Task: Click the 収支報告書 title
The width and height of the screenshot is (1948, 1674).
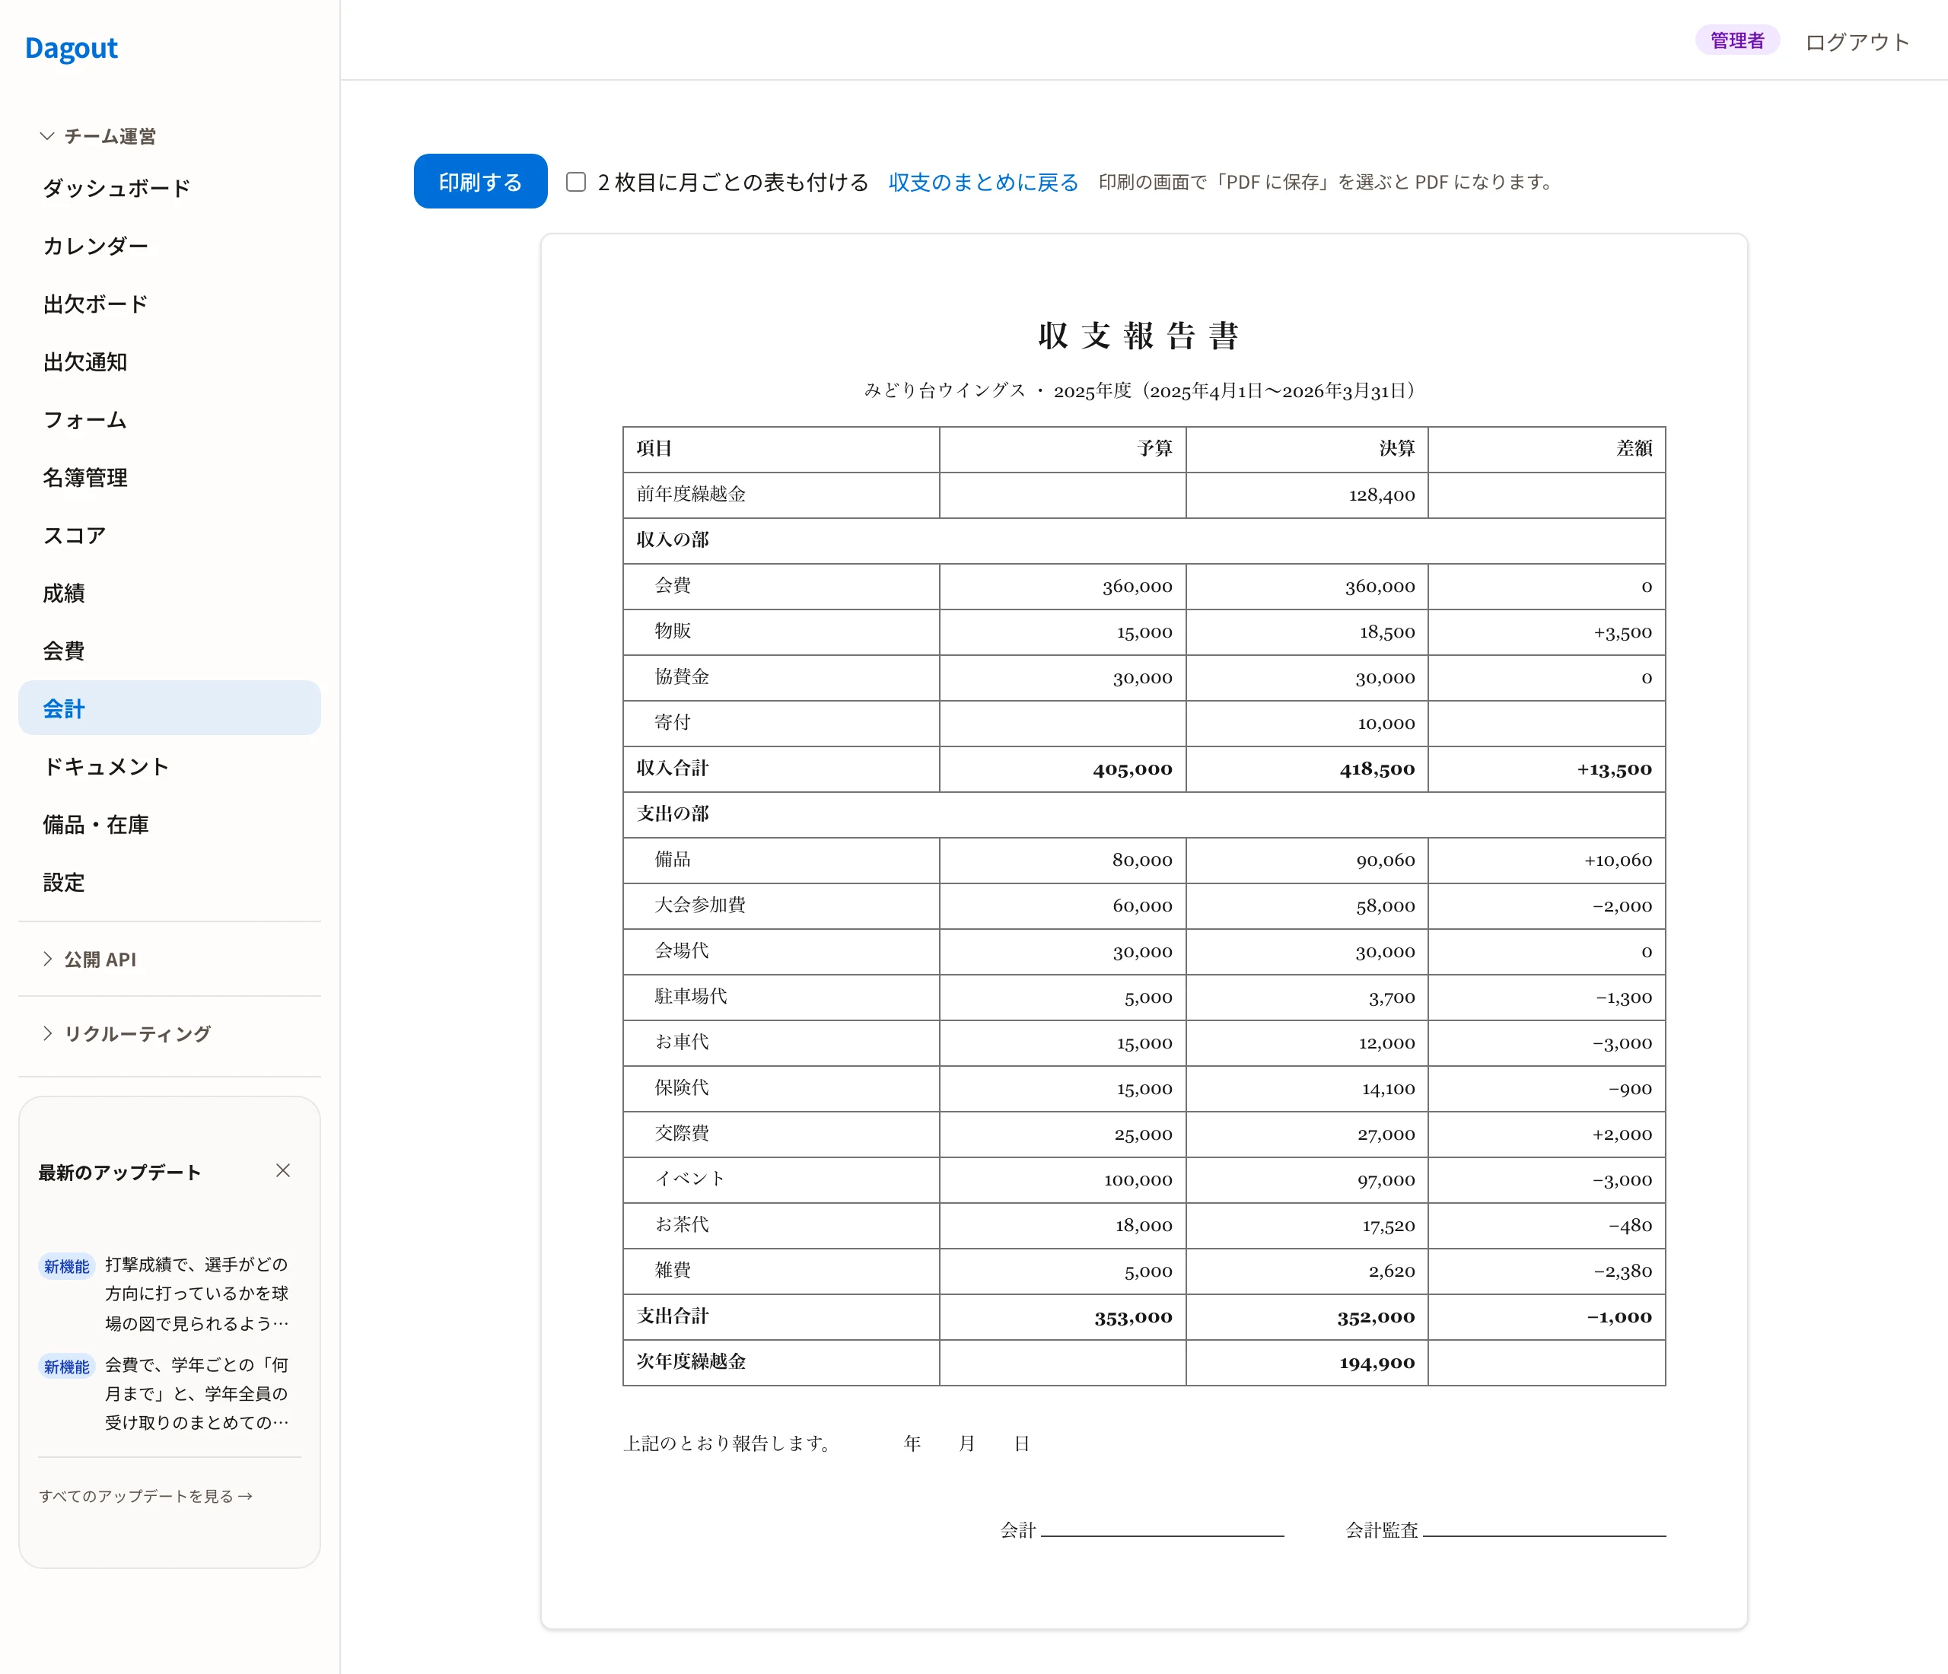Action: coord(1138,336)
